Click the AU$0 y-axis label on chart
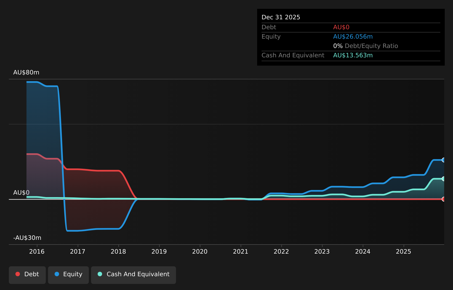This screenshot has width=453, height=290. tap(21, 193)
